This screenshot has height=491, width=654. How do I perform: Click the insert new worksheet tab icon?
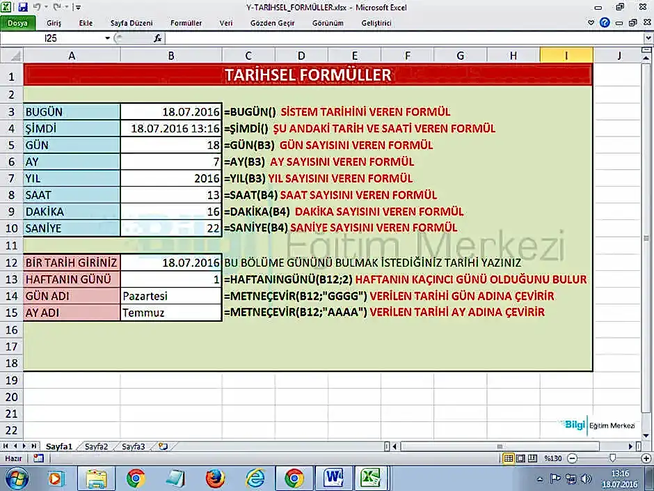tap(163, 446)
